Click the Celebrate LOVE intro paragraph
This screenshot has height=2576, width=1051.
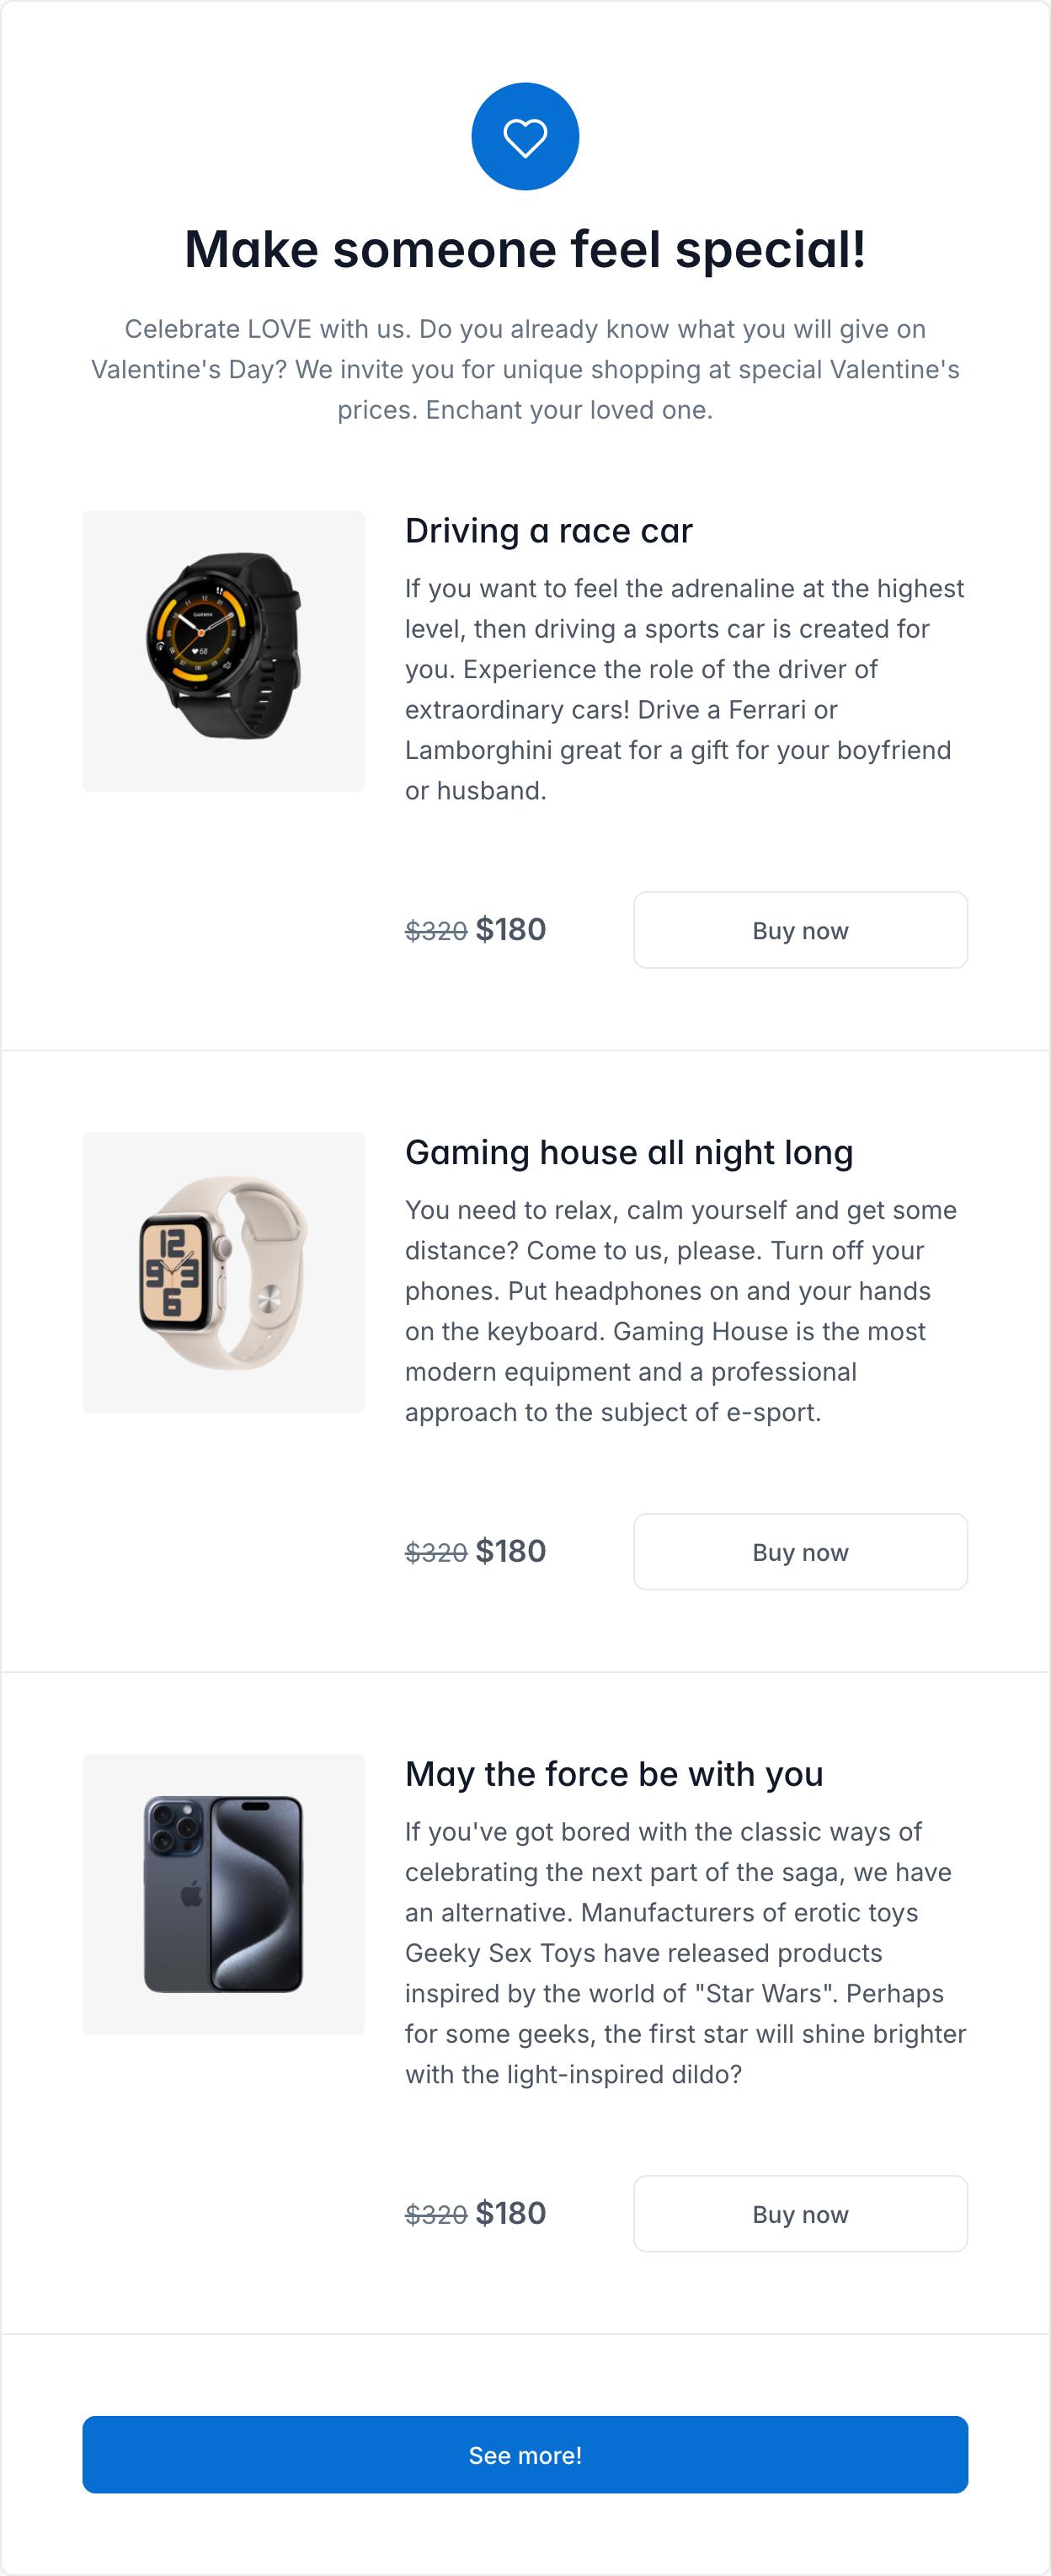tap(525, 369)
